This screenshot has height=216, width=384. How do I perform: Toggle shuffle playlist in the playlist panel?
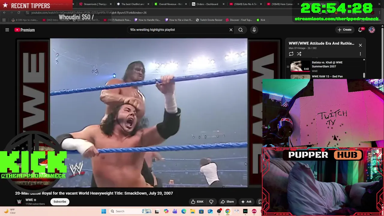pos(299,54)
